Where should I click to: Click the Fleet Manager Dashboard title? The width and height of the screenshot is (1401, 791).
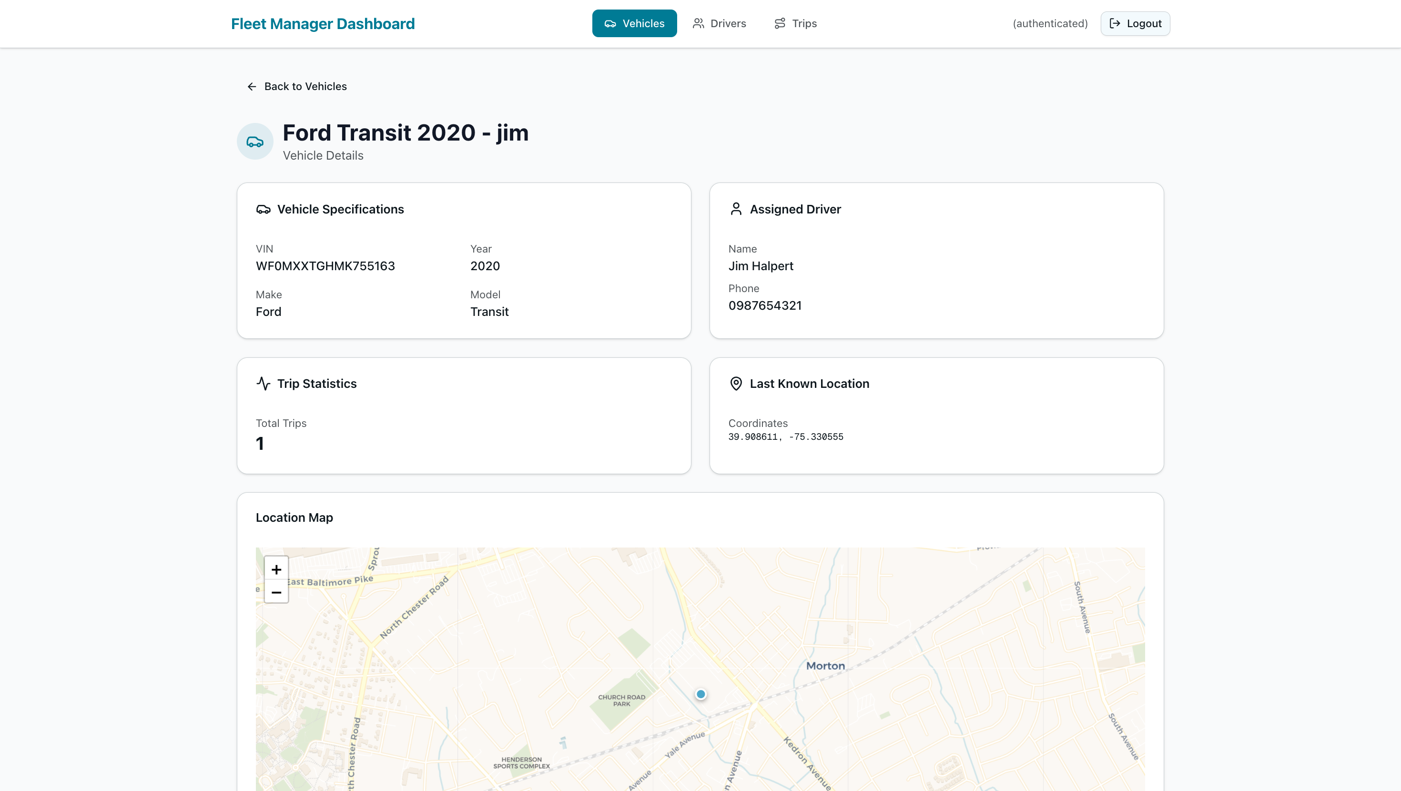(x=323, y=24)
